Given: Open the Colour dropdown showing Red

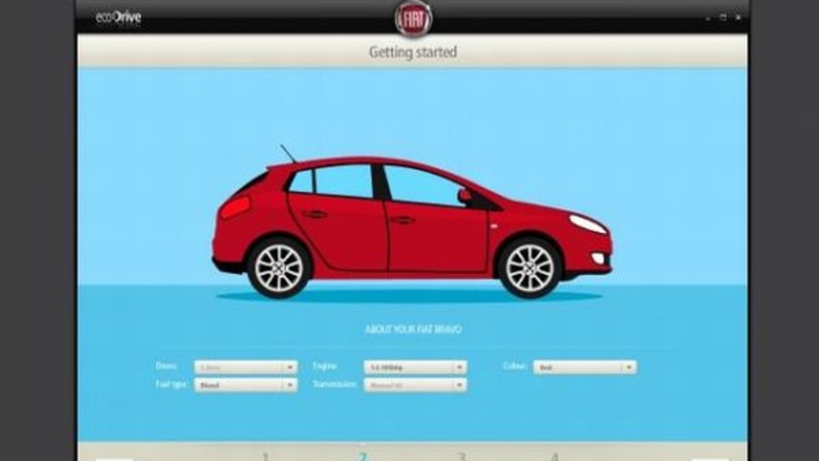Looking at the screenshot, I should (584, 367).
